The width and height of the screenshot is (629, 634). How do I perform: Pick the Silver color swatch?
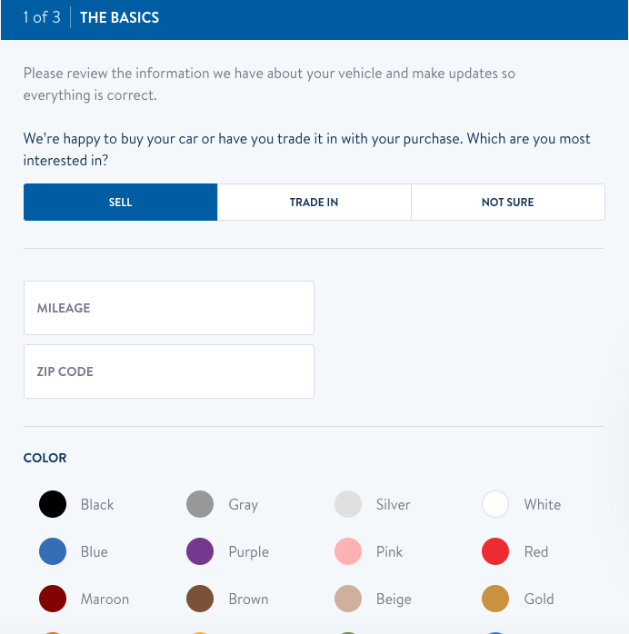pos(348,504)
